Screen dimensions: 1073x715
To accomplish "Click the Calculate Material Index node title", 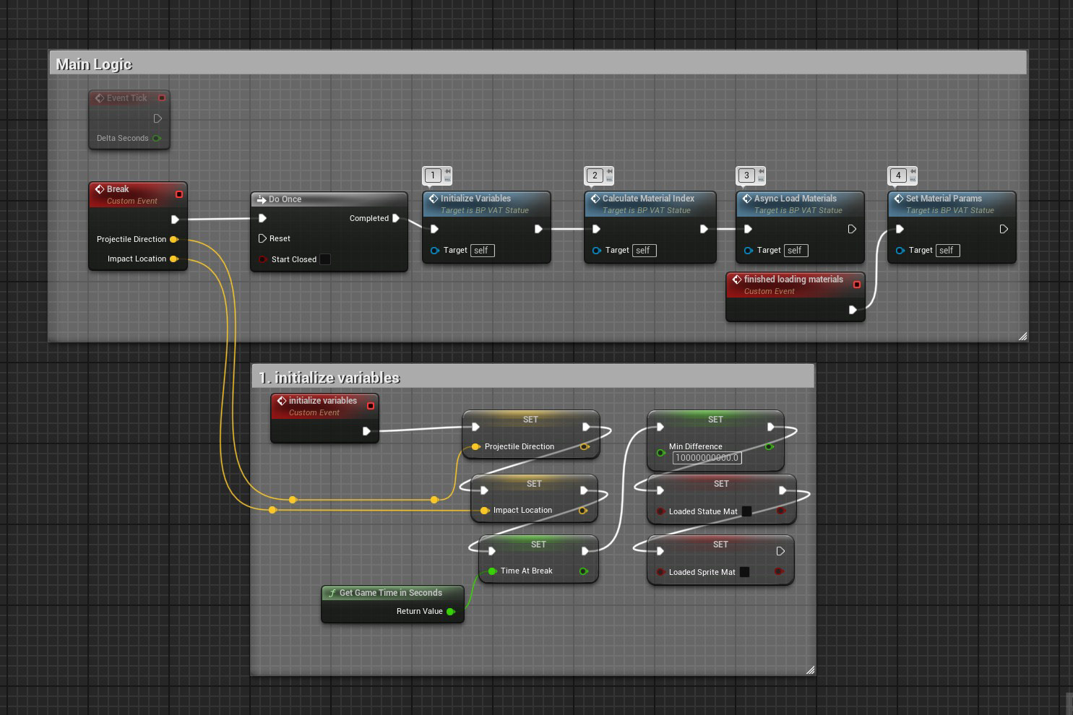I will [x=648, y=199].
